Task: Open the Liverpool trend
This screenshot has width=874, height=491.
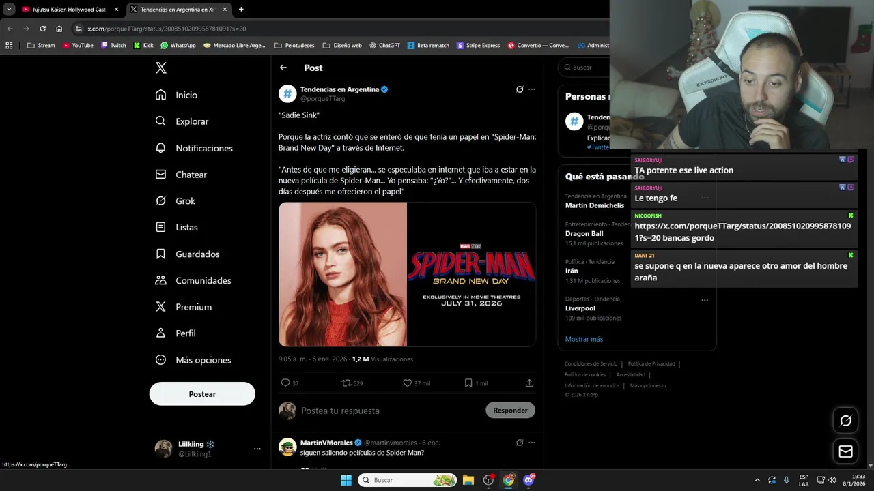Action: click(x=580, y=308)
